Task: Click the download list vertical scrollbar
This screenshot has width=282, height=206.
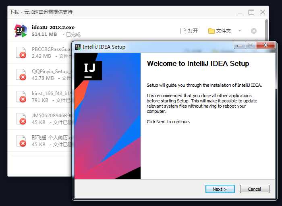Action: (267, 30)
